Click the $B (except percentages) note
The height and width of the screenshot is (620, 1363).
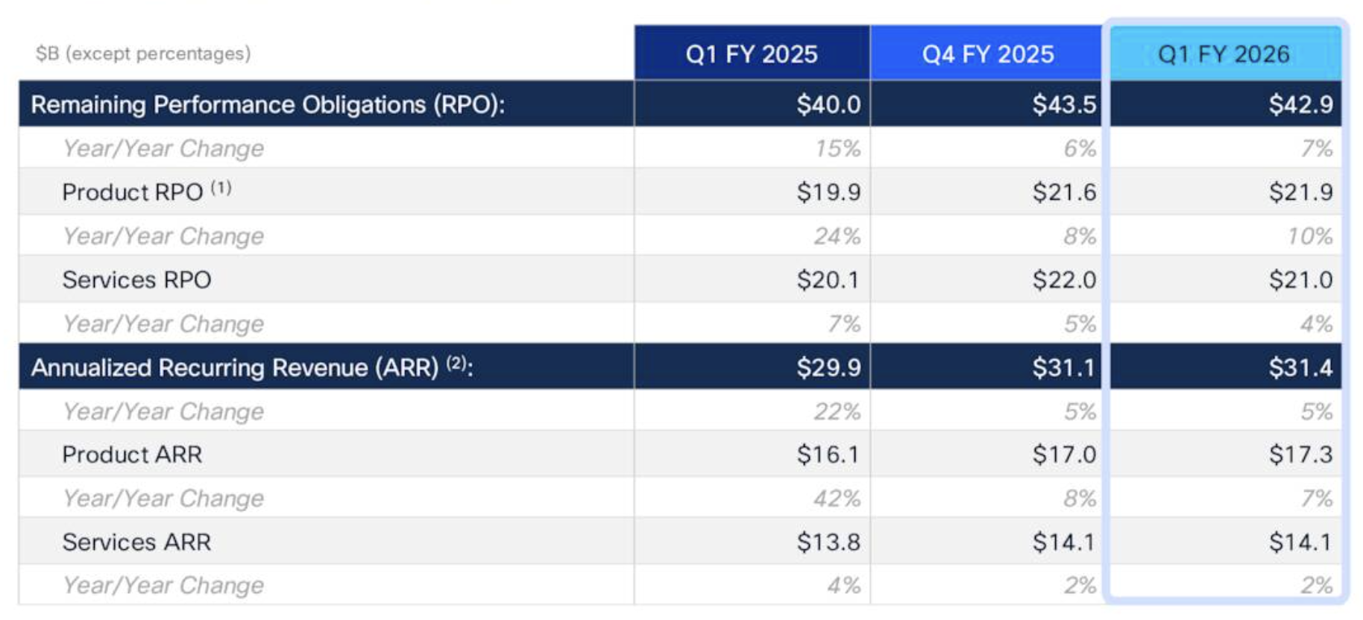(x=143, y=54)
